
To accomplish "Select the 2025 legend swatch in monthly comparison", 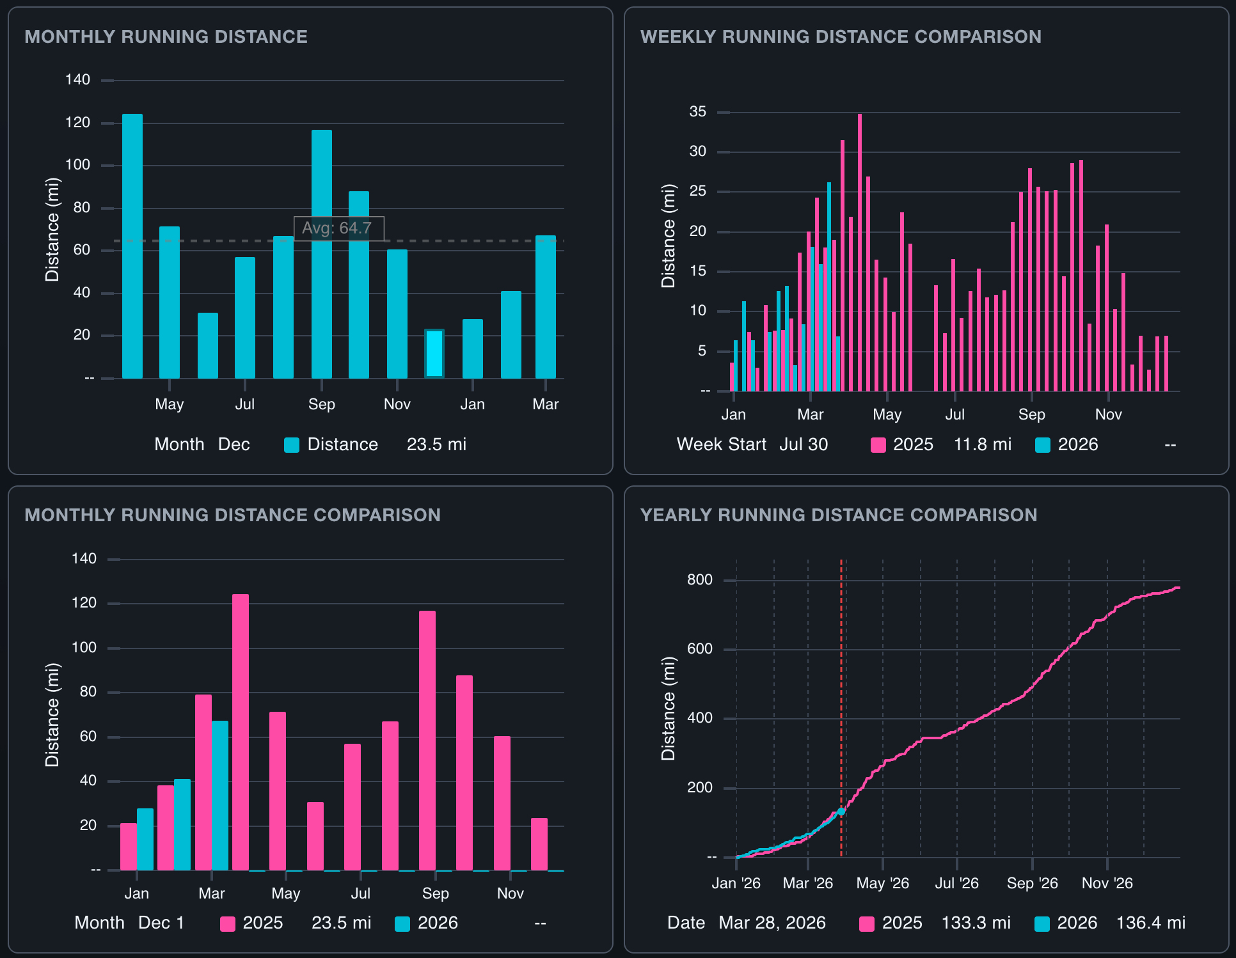I will tap(226, 923).
